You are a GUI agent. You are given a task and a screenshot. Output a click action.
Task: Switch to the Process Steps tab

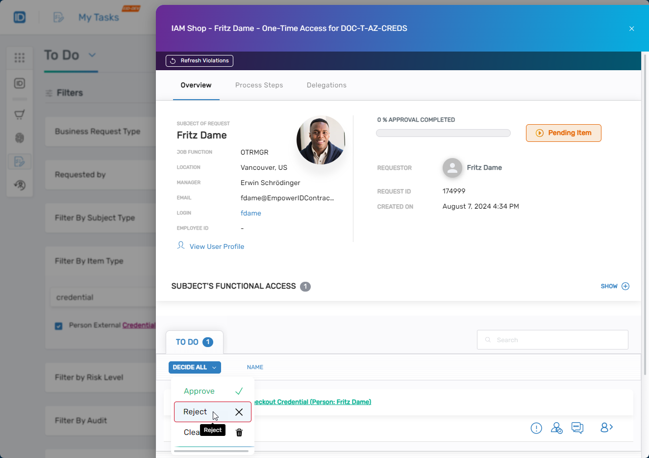point(259,85)
